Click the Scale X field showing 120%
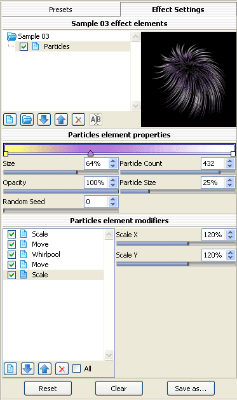Screen dimensions: 237x400 coord(213,235)
